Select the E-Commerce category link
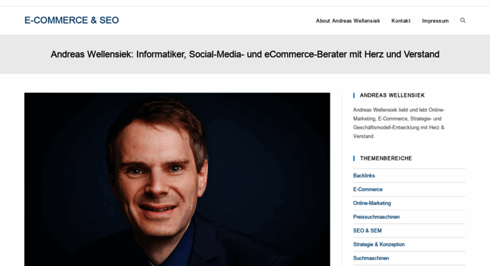The image size is (490, 266). click(x=368, y=189)
